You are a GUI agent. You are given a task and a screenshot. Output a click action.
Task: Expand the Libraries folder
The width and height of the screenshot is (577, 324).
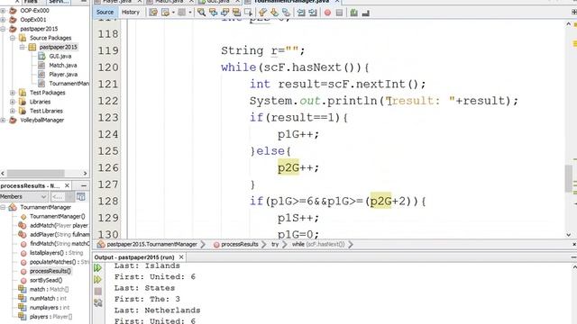[x=13, y=102]
